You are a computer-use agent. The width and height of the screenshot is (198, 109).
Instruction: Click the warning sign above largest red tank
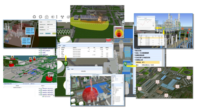[x=49, y=76]
